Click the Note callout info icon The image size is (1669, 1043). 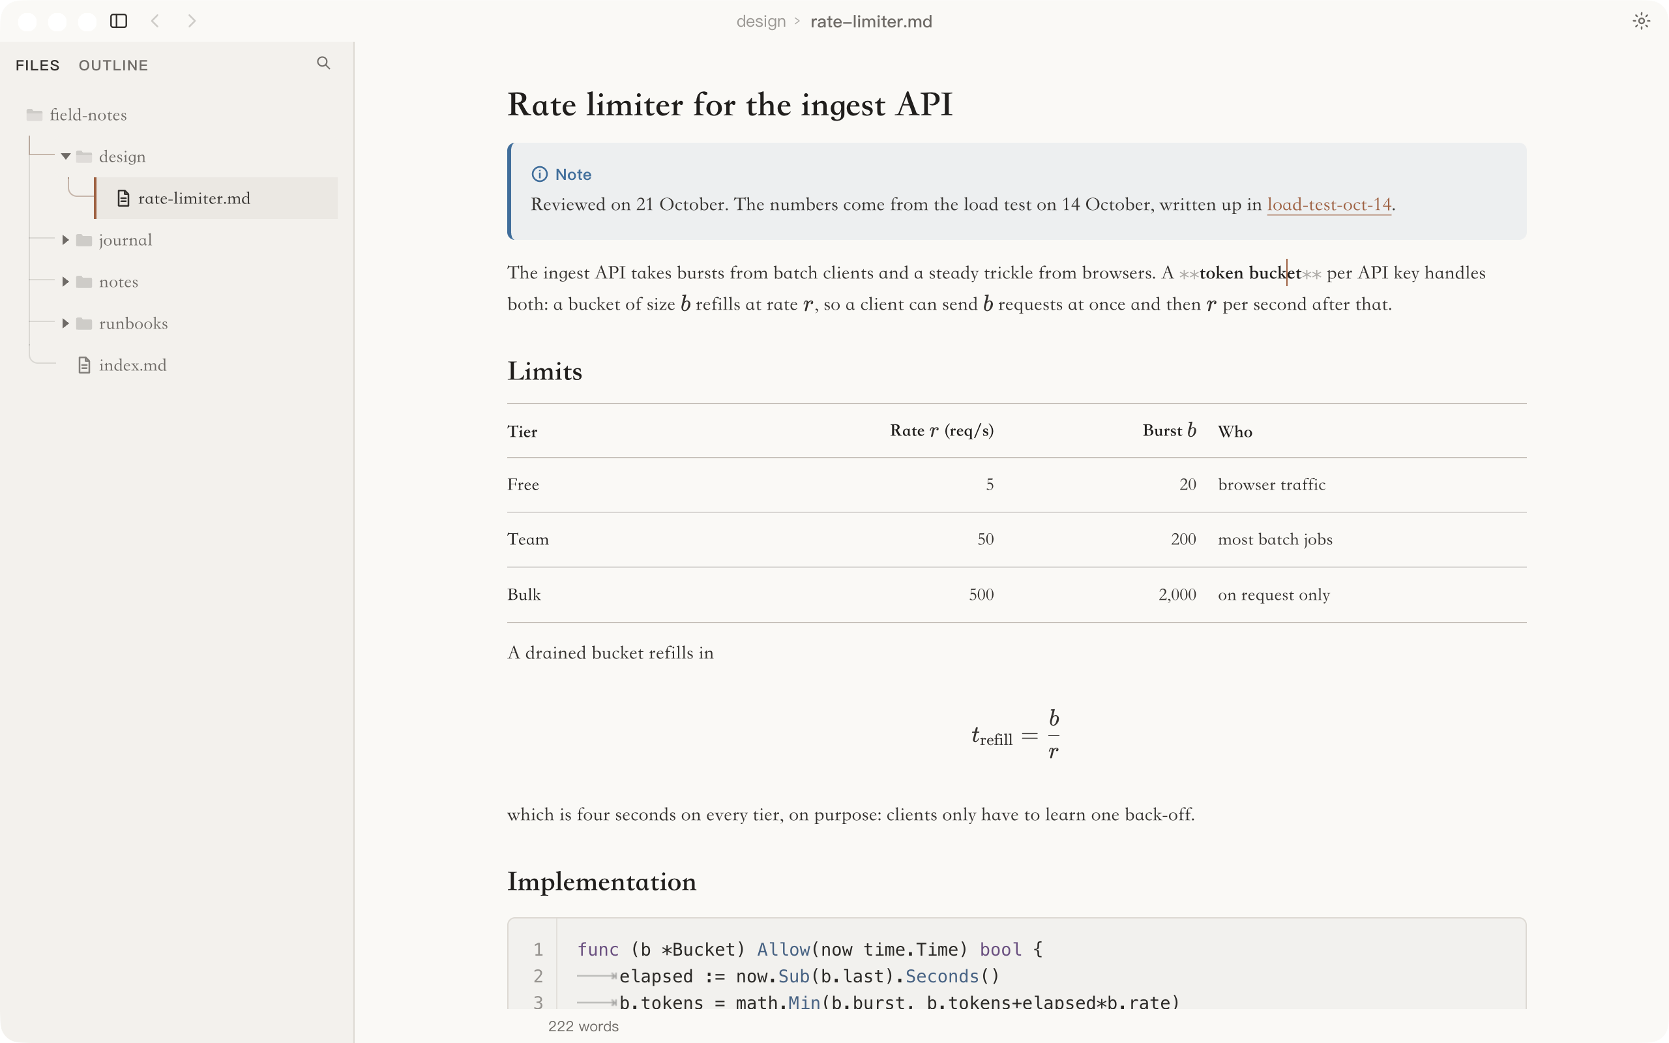(x=539, y=175)
